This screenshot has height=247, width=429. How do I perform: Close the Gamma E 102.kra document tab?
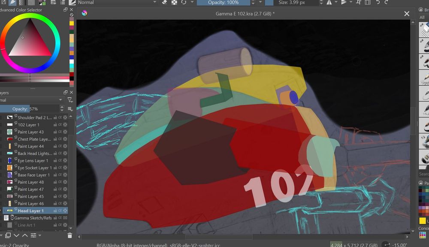(x=407, y=14)
